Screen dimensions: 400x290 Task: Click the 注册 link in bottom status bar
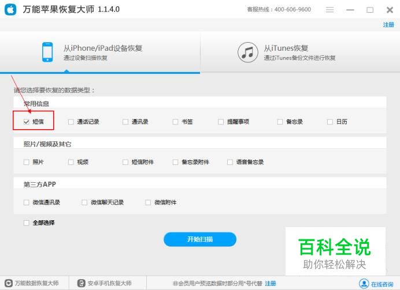(271, 284)
